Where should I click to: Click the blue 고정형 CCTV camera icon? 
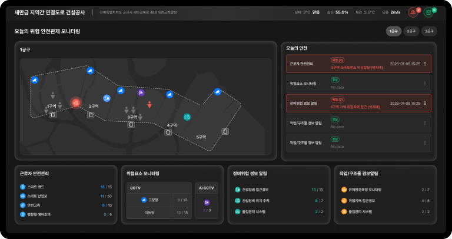click(x=144, y=200)
